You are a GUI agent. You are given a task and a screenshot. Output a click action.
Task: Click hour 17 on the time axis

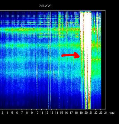pos(71,113)
